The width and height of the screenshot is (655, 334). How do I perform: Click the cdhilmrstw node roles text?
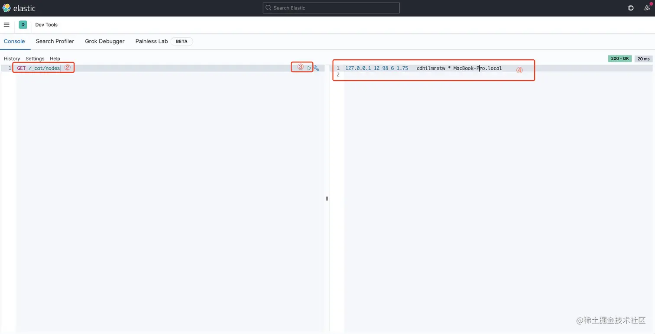[x=431, y=68]
